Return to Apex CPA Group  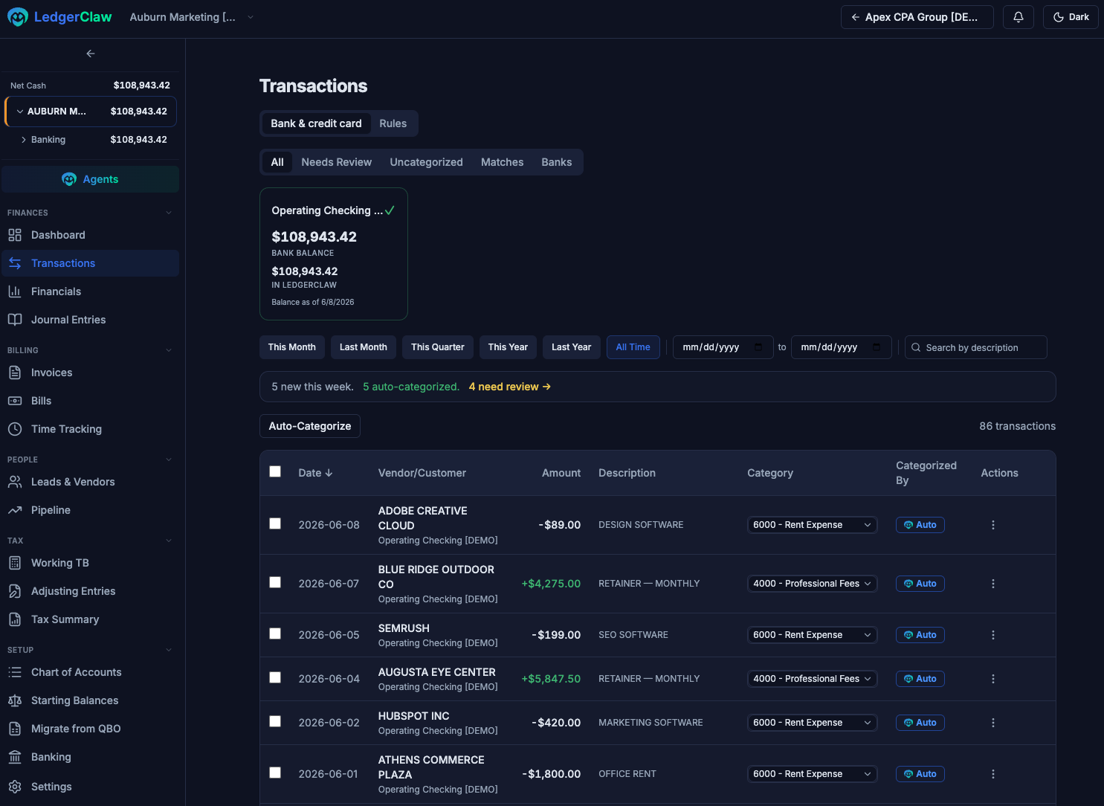tap(917, 17)
